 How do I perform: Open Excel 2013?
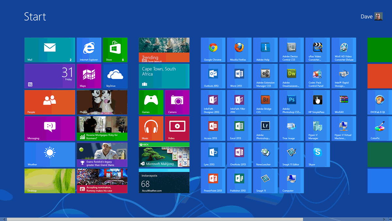pyautogui.click(x=239, y=128)
